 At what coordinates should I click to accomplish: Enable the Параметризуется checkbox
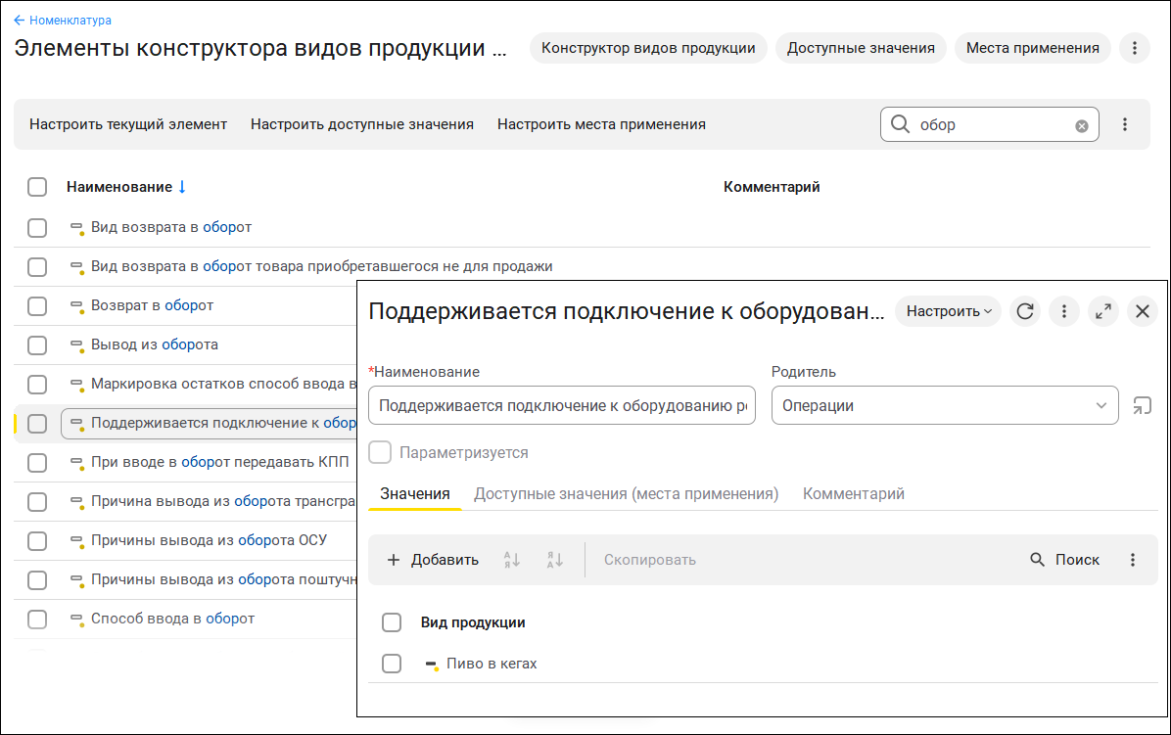point(381,452)
